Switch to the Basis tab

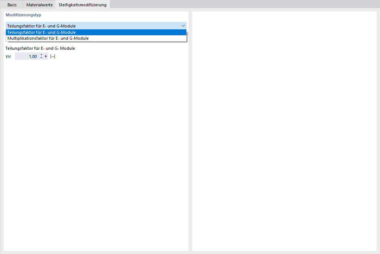click(12, 4)
